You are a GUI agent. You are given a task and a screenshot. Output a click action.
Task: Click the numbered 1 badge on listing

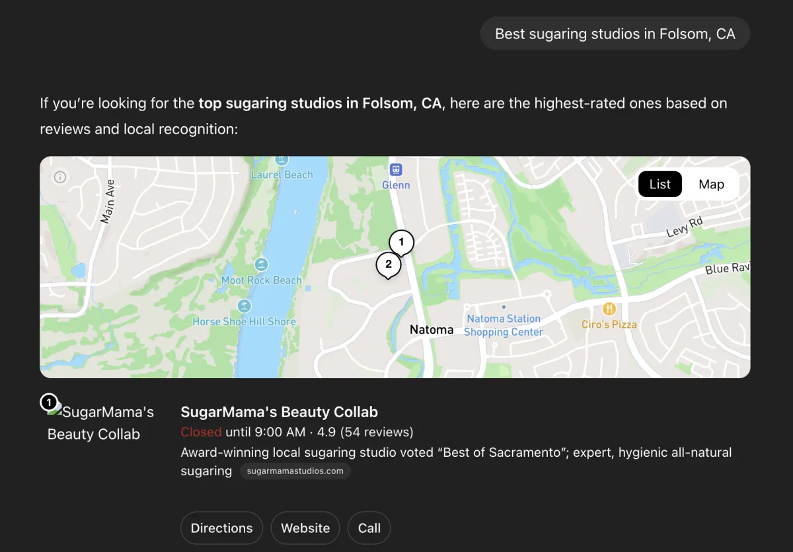(49, 402)
